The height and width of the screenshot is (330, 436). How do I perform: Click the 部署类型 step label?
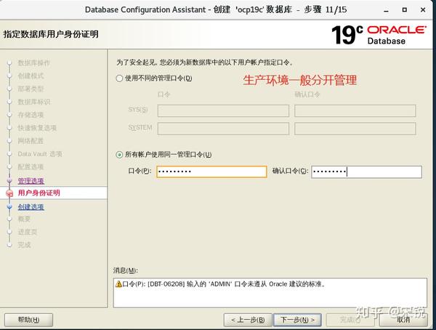click(31, 89)
